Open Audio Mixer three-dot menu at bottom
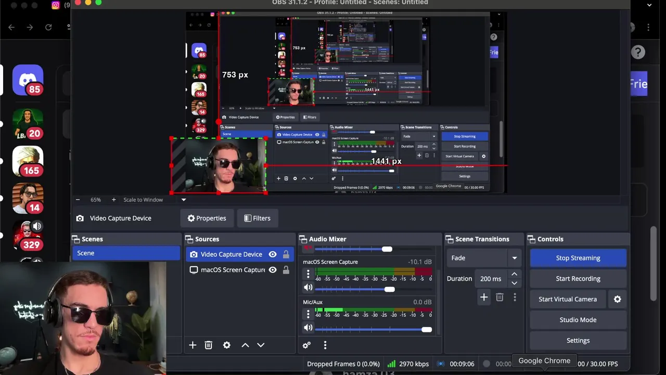Image resolution: width=666 pixels, height=375 pixels. (325, 345)
